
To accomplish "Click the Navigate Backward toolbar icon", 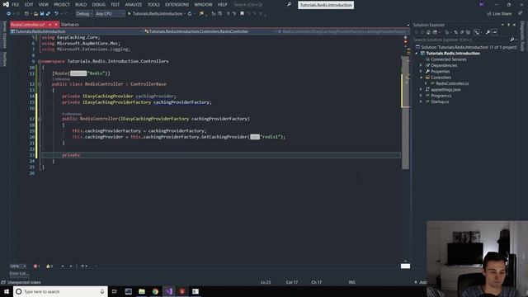I will coord(9,14).
